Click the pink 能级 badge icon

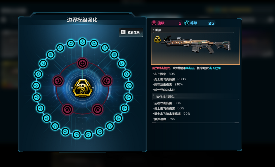click(x=154, y=23)
